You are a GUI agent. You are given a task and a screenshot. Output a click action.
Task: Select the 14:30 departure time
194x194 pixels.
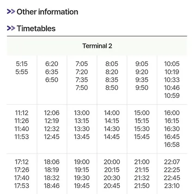click(x=112, y=129)
